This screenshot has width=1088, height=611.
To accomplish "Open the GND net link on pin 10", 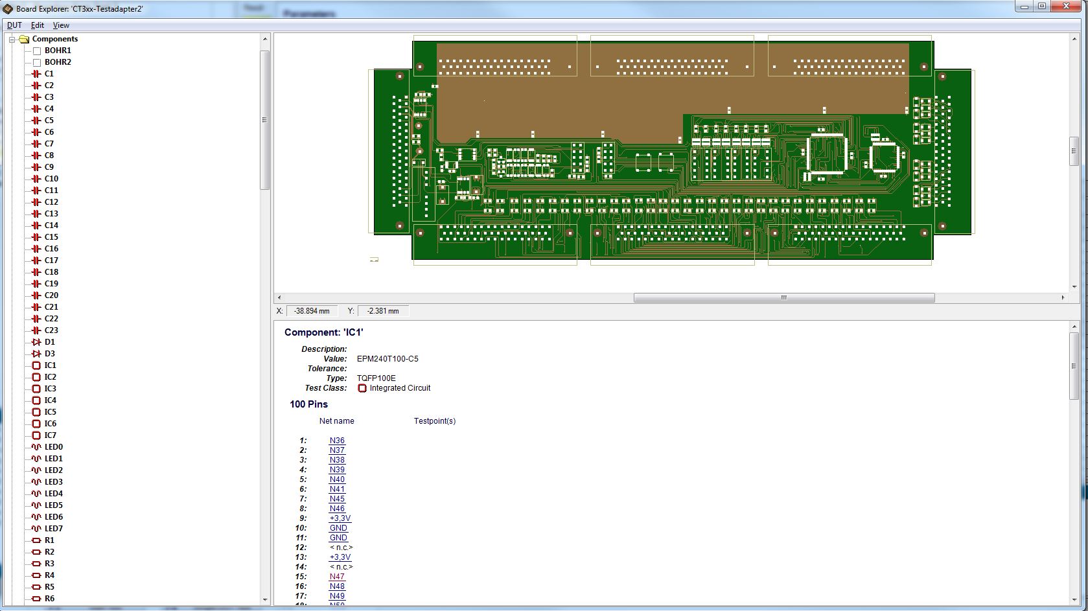I will click(338, 528).
